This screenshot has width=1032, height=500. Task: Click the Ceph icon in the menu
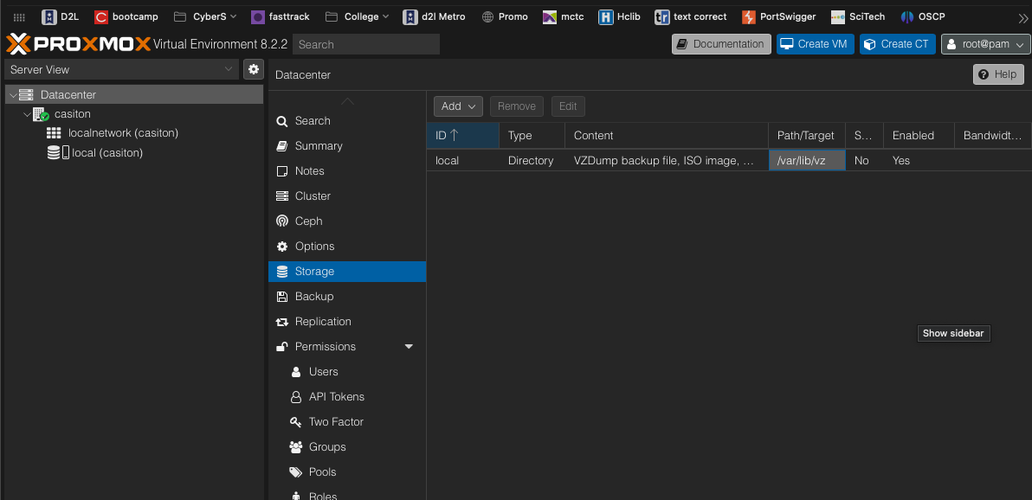coord(282,221)
